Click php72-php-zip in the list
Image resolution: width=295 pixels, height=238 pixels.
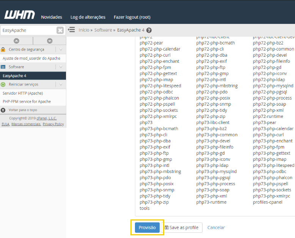click(x=211, y=116)
